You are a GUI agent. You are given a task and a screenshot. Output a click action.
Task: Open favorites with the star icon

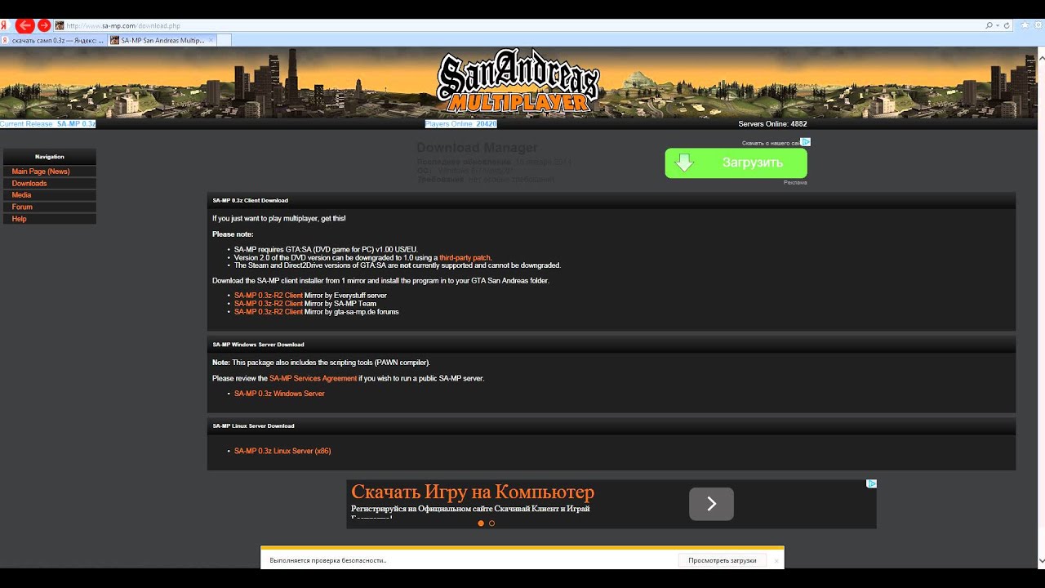pos(1026,25)
